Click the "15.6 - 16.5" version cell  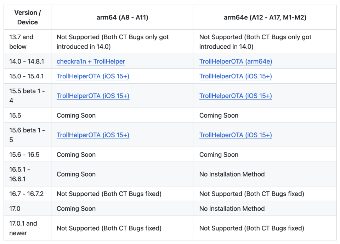(24, 155)
